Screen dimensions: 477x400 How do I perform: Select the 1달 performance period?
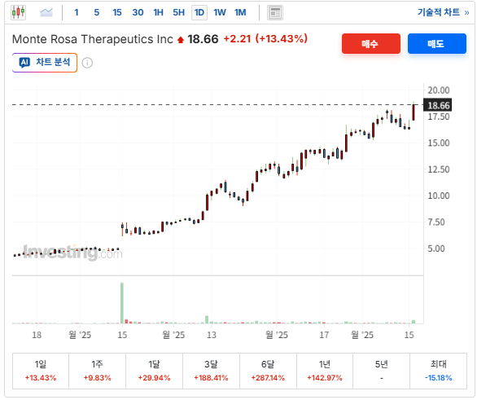point(154,371)
